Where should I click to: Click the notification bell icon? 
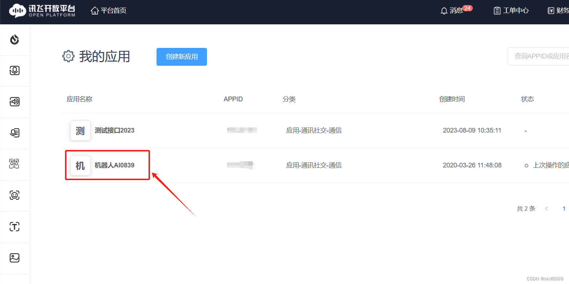point(444,11)
